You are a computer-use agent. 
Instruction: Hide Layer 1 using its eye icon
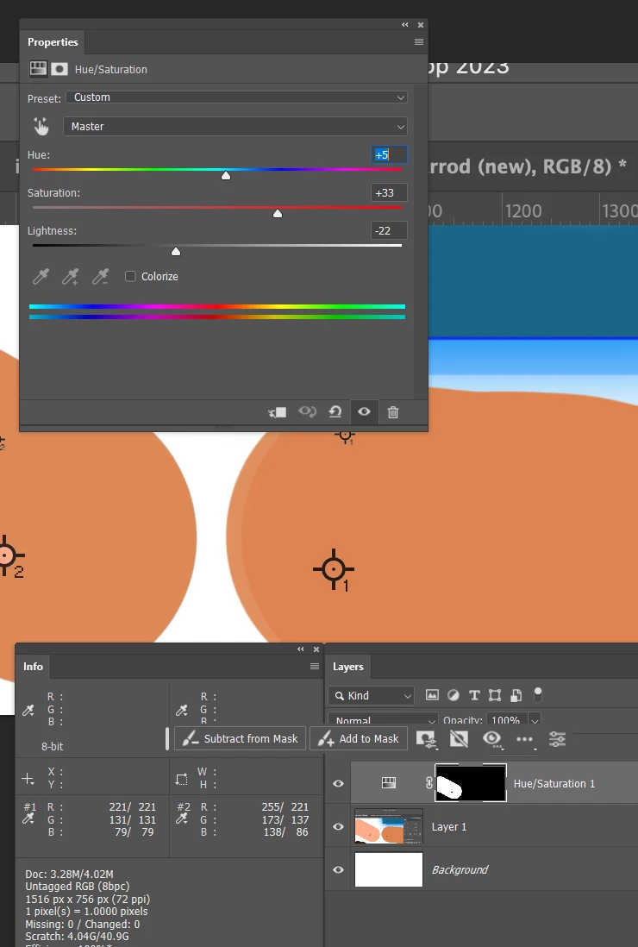(338, 827)
